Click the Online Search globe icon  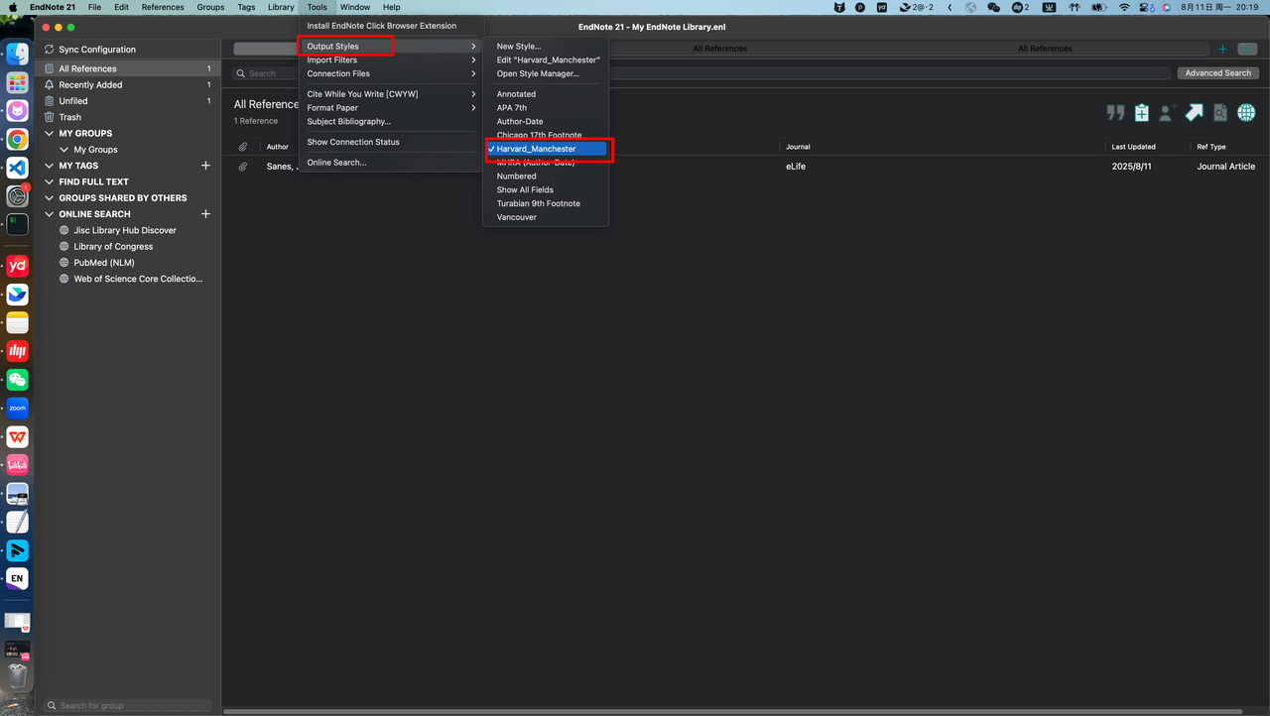(1246, 113)
